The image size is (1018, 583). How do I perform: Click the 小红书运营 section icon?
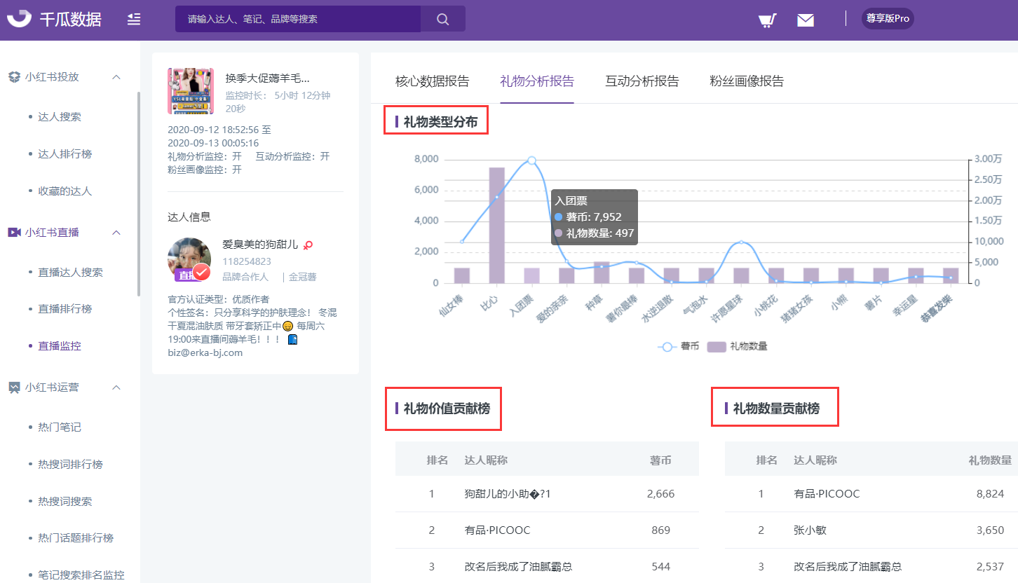pos(14,387)
